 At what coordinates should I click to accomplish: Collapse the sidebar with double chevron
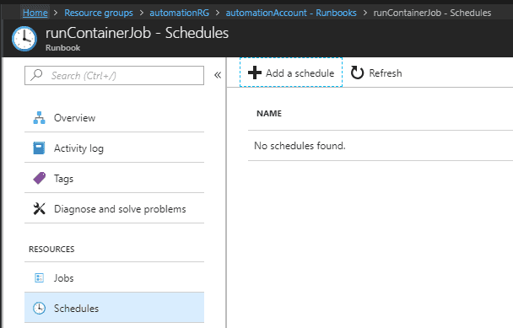(218, 75)
